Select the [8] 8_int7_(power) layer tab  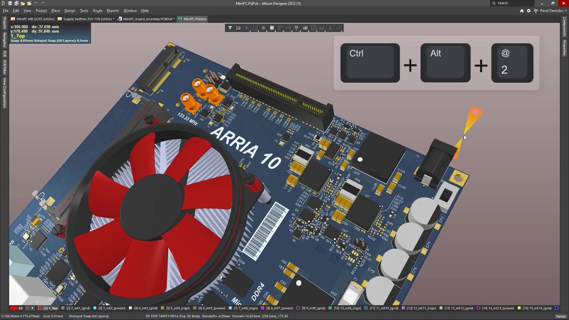point(277,308)
